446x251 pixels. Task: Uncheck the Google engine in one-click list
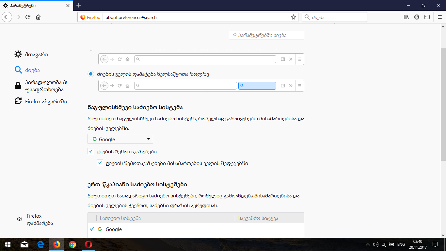point(92,229)
